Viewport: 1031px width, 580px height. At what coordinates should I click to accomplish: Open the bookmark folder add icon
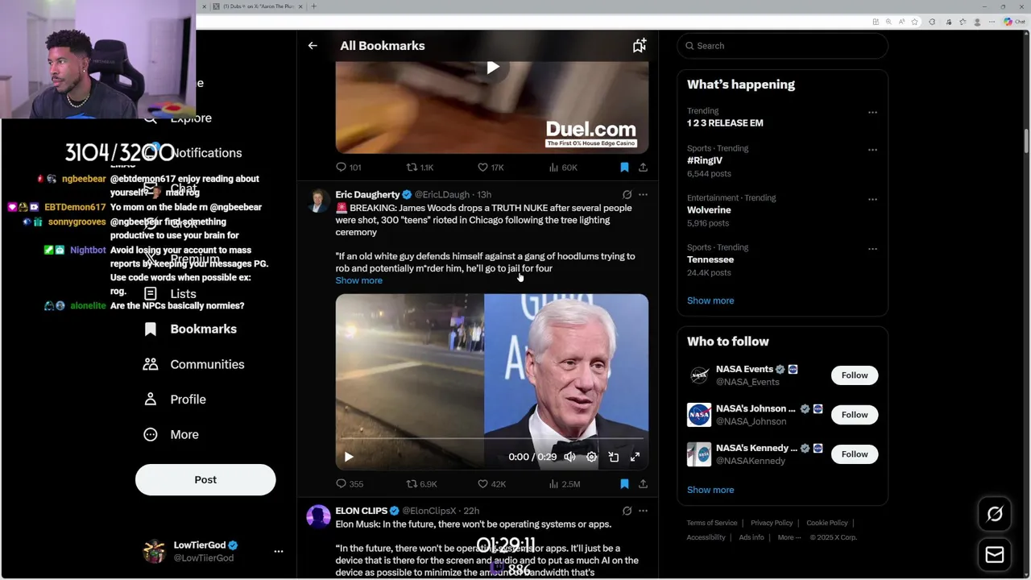pos(639,46)
